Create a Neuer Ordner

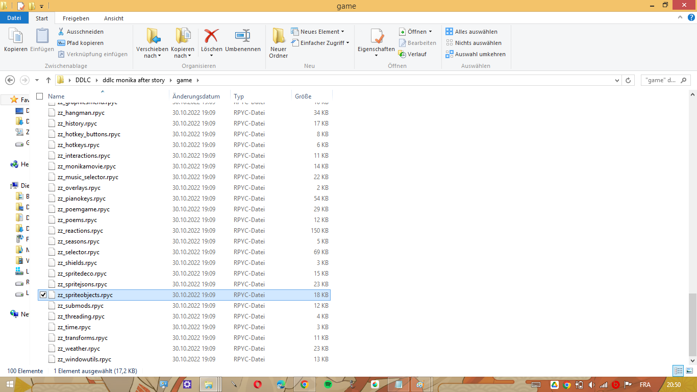click(278, 43)
